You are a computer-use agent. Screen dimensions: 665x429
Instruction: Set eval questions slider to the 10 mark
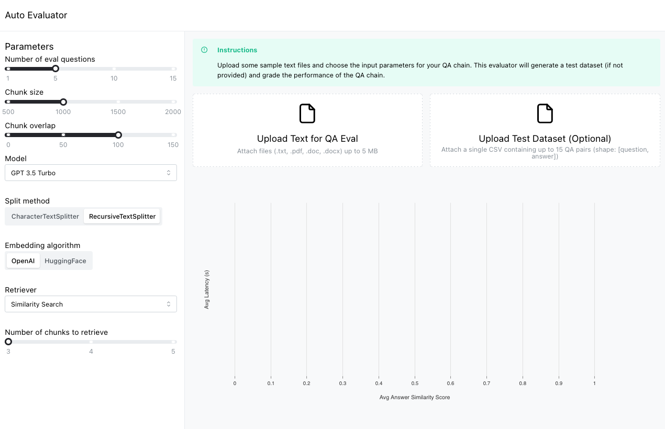point(114,69)
